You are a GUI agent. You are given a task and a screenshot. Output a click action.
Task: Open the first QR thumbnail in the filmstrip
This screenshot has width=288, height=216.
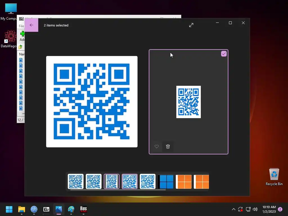pos(75,181)
